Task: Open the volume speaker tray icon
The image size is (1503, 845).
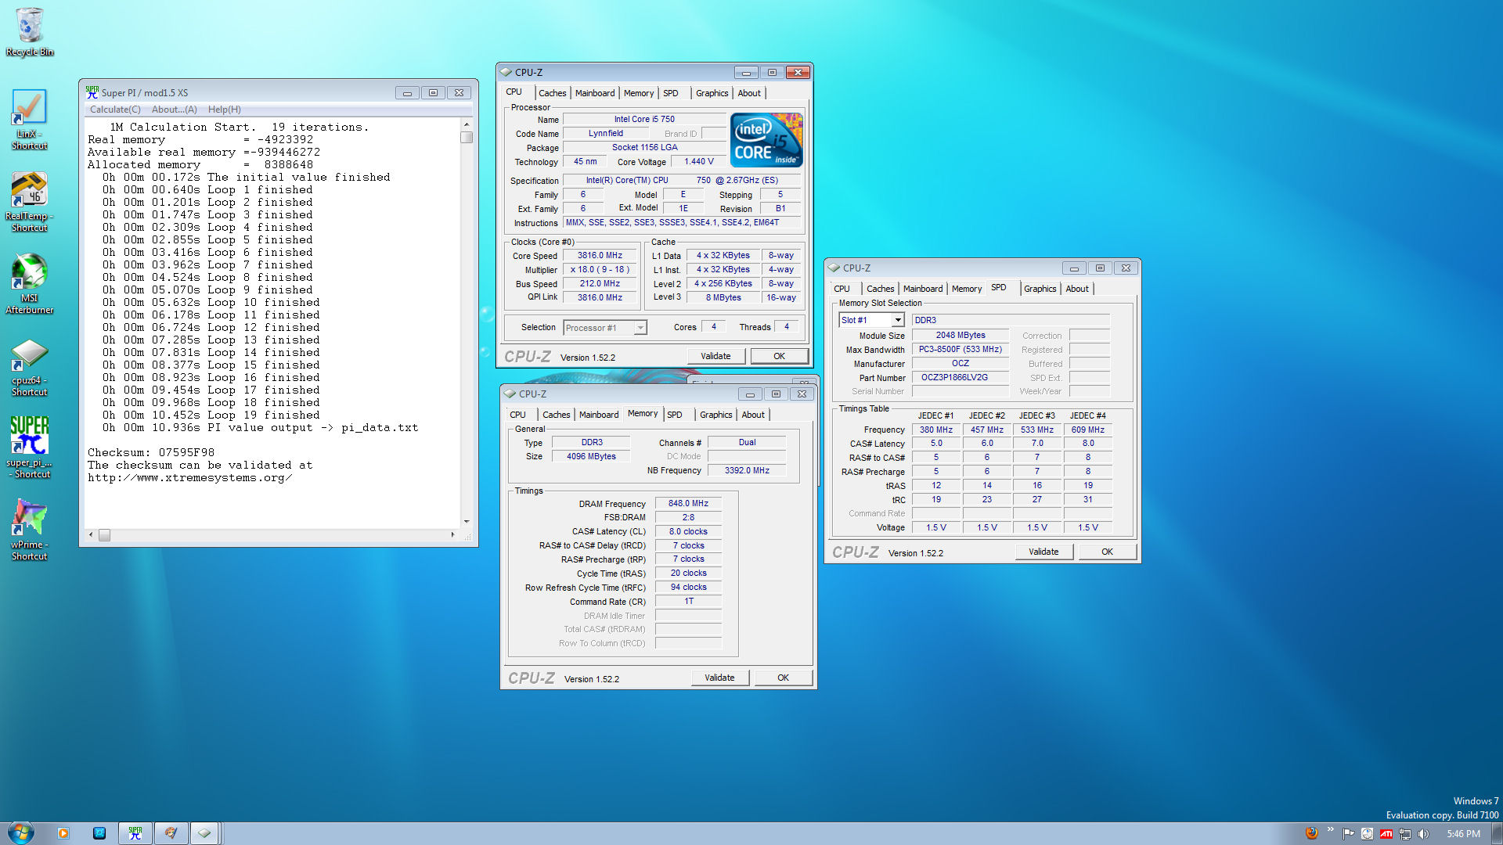Action: coord(1423,834)
